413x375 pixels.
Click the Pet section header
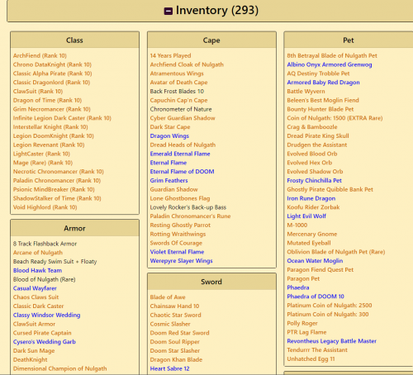[349, 40]
